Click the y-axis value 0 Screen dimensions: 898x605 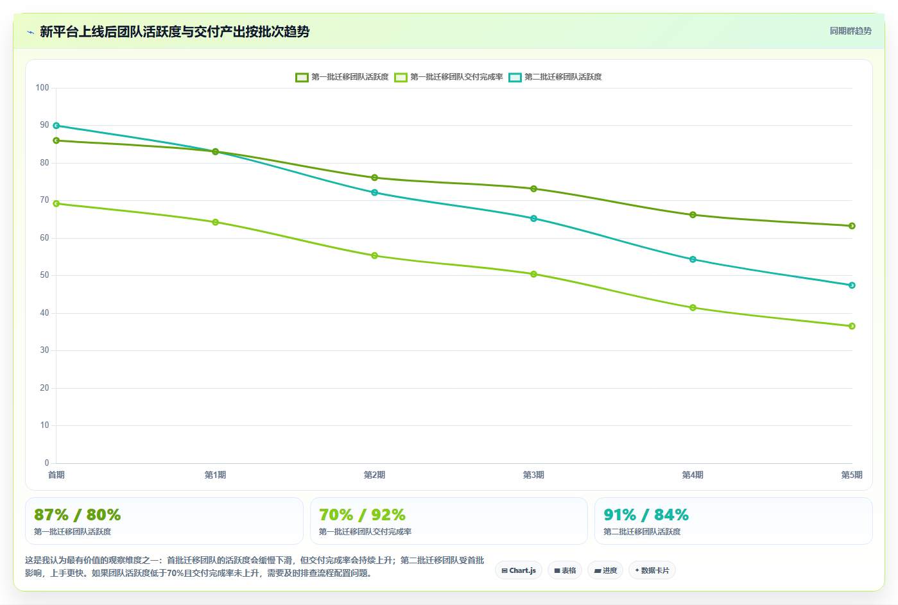47,463
